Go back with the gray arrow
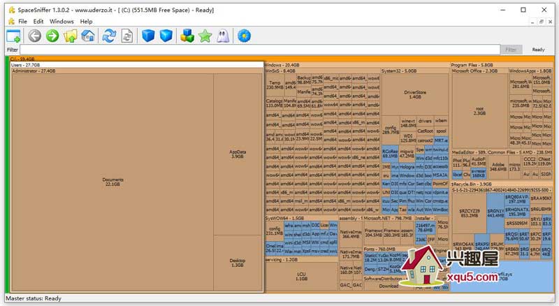 (x=34, y=36)
